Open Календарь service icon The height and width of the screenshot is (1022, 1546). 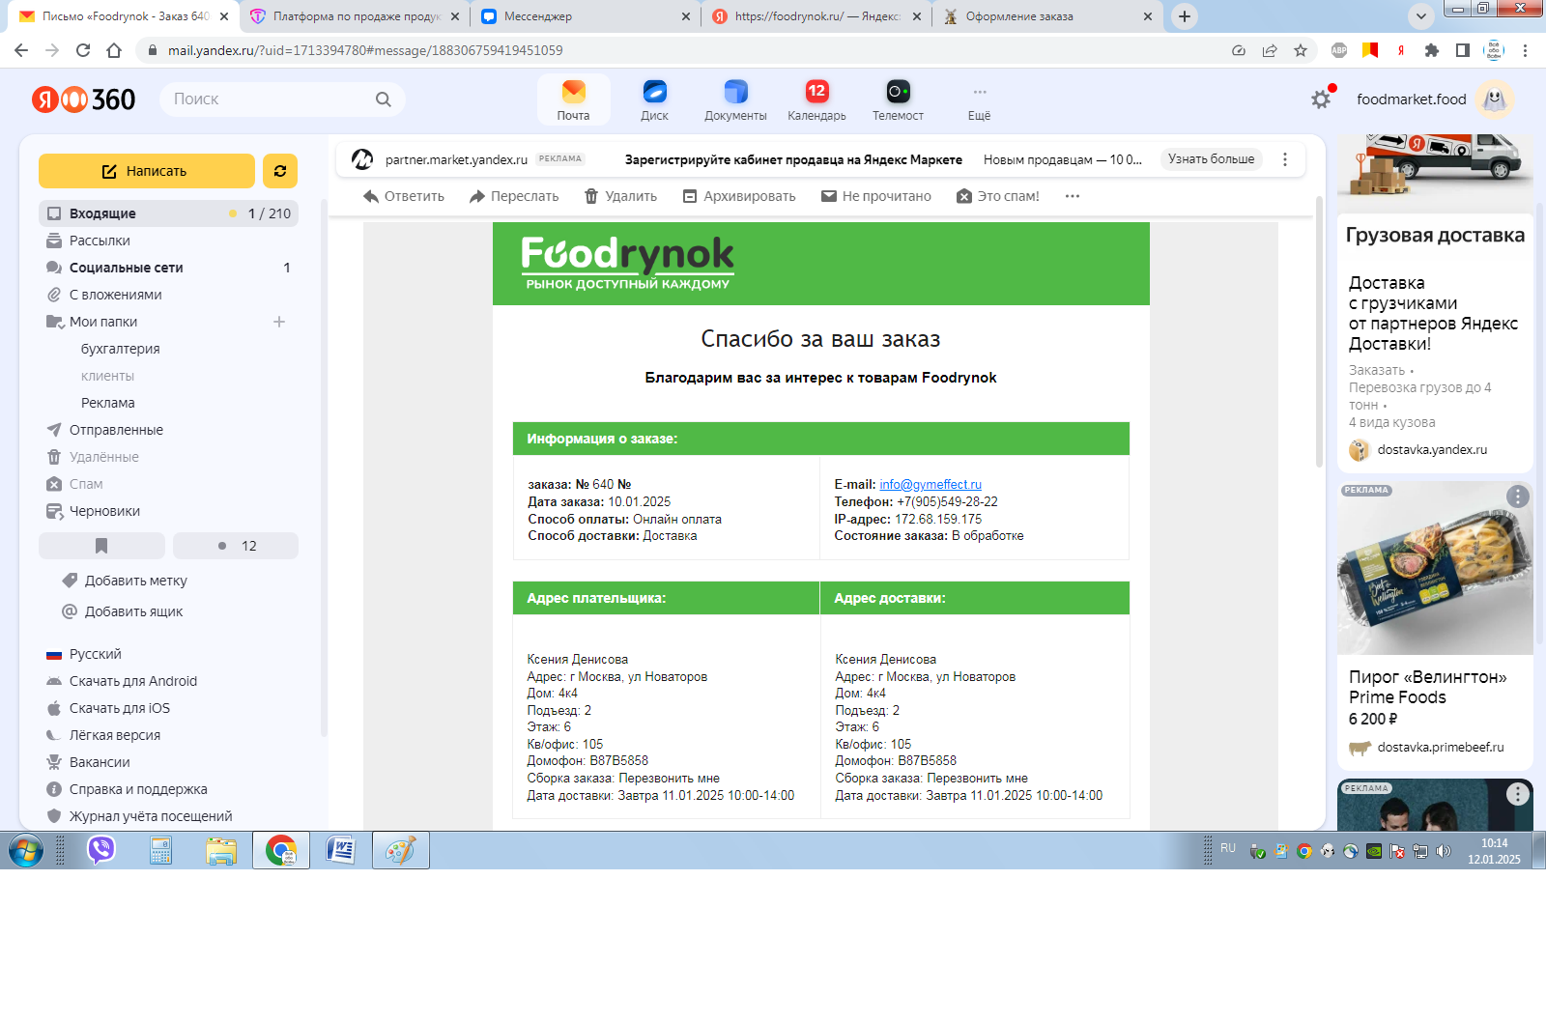point(816,99)
